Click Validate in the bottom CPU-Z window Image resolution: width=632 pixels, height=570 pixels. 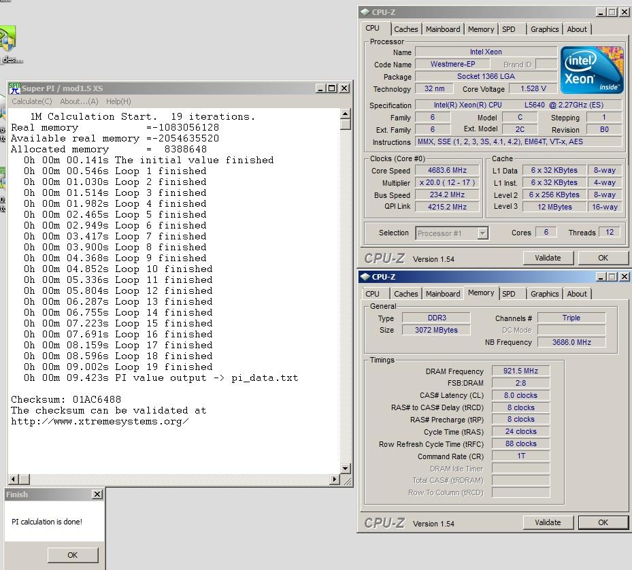[x=548, y=522]
